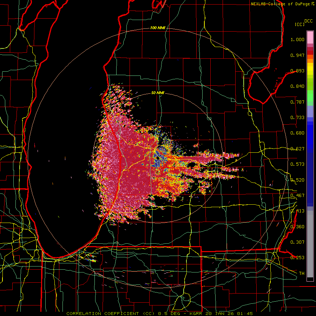Click the 0.733 scale value

pos(297,118)
